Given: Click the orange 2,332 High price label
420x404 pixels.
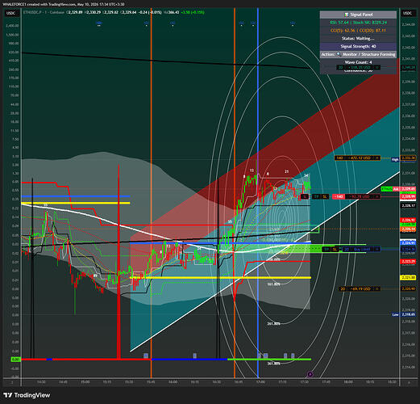Looking at the screenshot, I should click(x=408, y=158).
